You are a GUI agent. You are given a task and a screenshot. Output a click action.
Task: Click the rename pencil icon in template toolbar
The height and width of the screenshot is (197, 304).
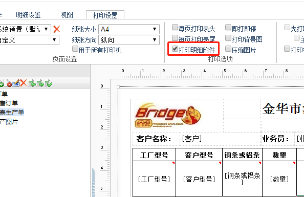click(x=16, y=83)
